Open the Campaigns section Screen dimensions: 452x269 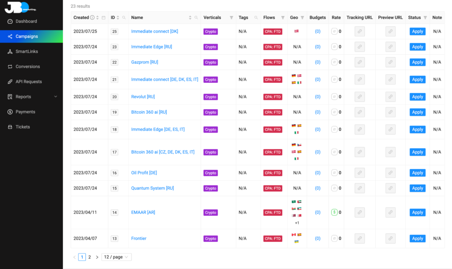pyautogui.click(x=31, y=36)
